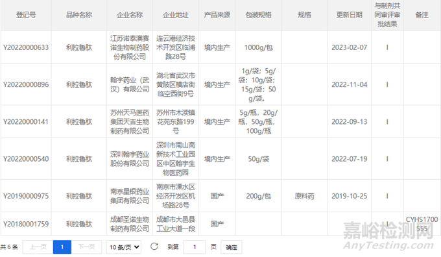The width and height of the screenshot is (441, 257).
Task: Click the 包装规格 column header
Action: point(259,15)
